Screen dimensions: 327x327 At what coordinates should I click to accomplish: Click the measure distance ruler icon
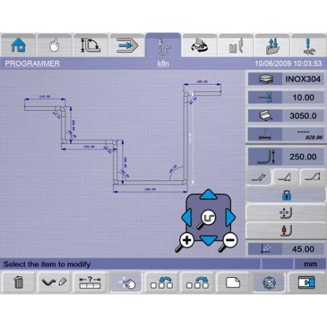tap(90, 282)
